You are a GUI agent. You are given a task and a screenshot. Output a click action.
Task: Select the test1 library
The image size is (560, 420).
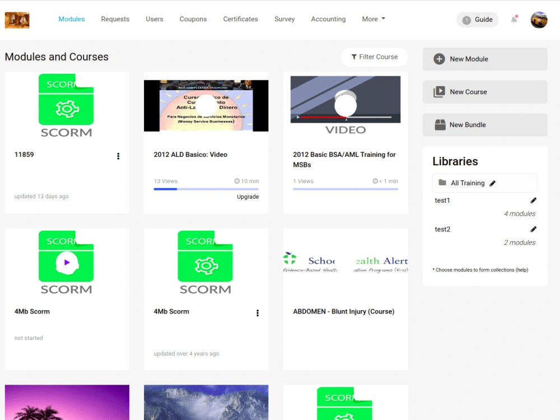[x=442, y=200]
